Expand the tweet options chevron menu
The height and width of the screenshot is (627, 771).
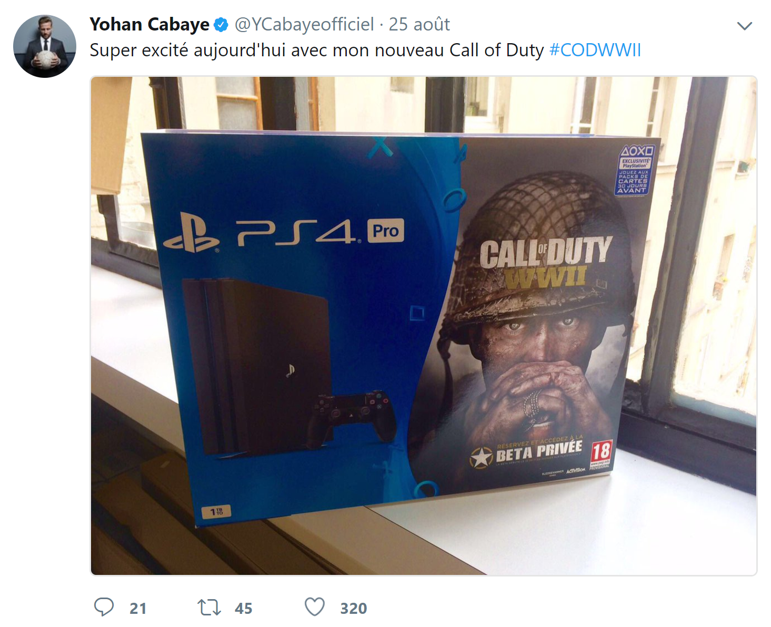[x=744, y=26]
